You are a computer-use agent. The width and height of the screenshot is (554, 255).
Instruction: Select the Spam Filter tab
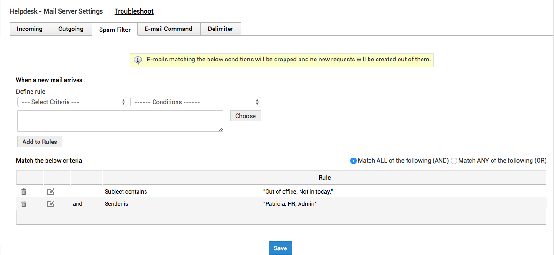(115, 30)
